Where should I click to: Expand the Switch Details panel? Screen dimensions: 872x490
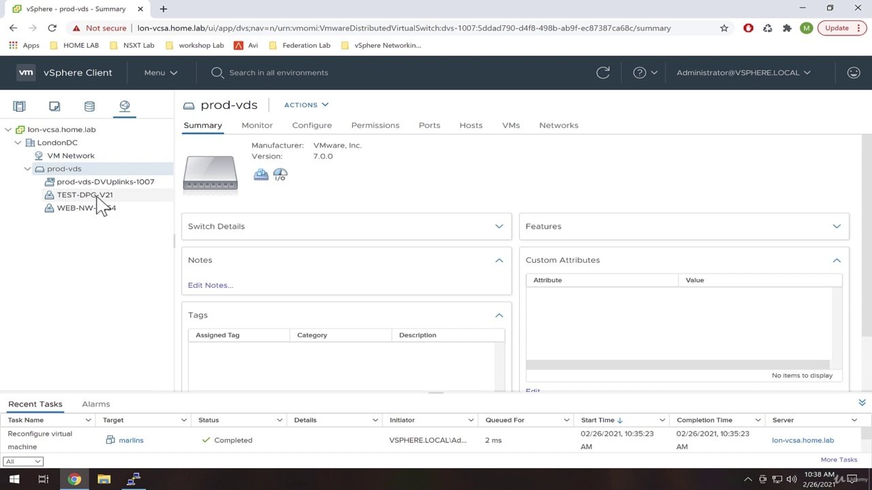[499, 226]
